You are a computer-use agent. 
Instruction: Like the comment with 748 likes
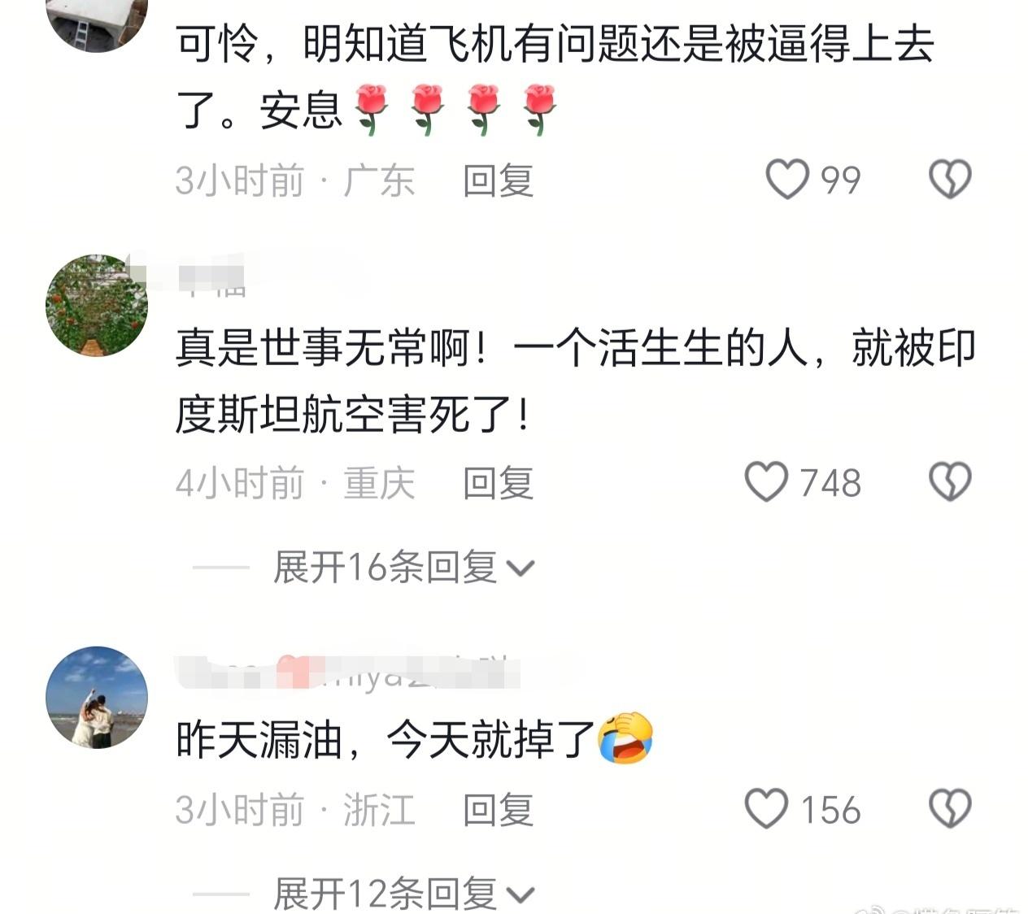pyautogui.click(x=766, y=482)
